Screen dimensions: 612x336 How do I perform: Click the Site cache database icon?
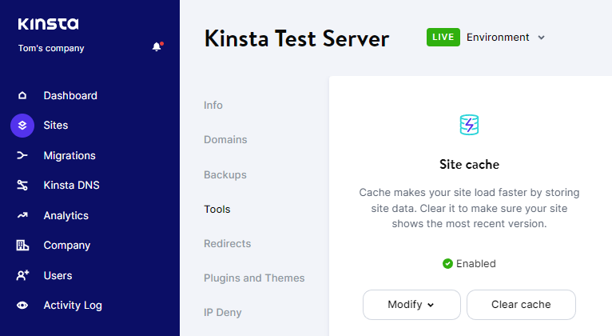coord(469,125)
